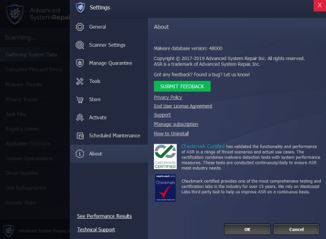Open the How to Uninstall link
The image size is (326, 239).
[x=171, y=133]
